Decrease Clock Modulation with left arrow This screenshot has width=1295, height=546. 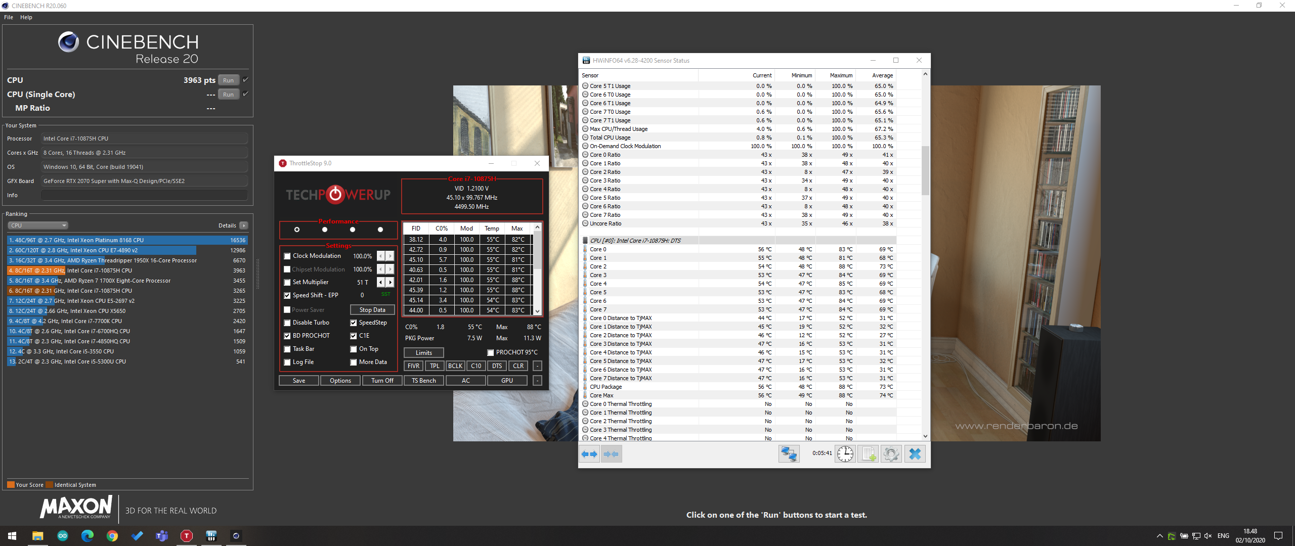[381, 256]
